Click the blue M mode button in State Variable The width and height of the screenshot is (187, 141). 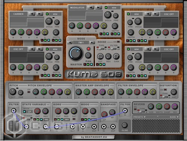[x=24, y=112]
